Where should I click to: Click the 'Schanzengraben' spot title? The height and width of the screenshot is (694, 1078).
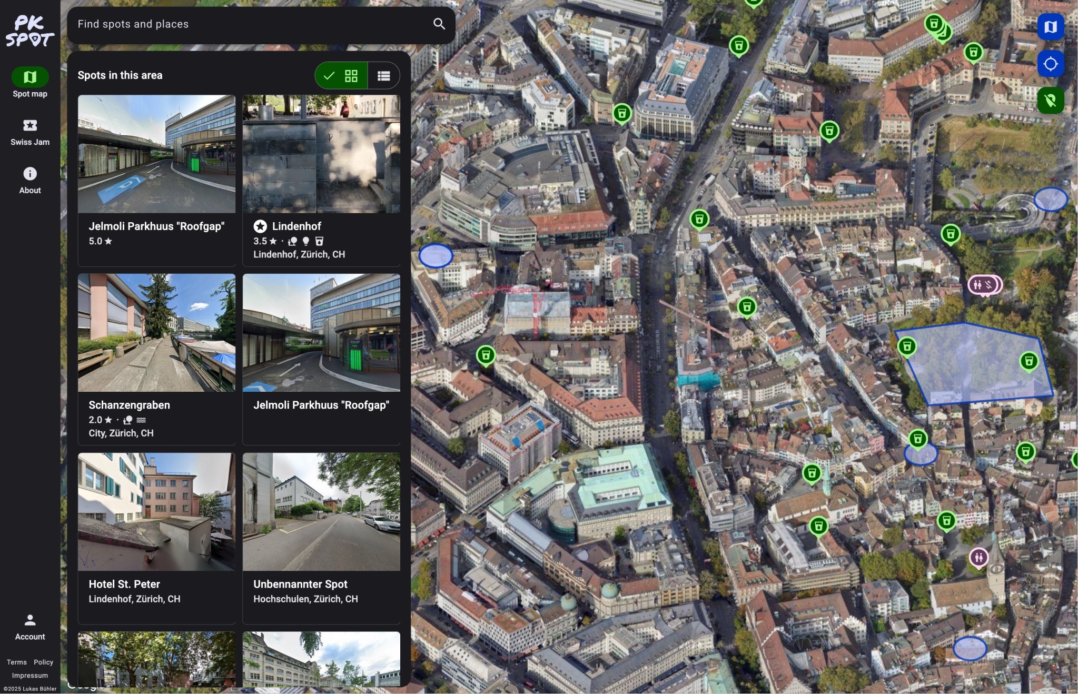coord(129,405)
